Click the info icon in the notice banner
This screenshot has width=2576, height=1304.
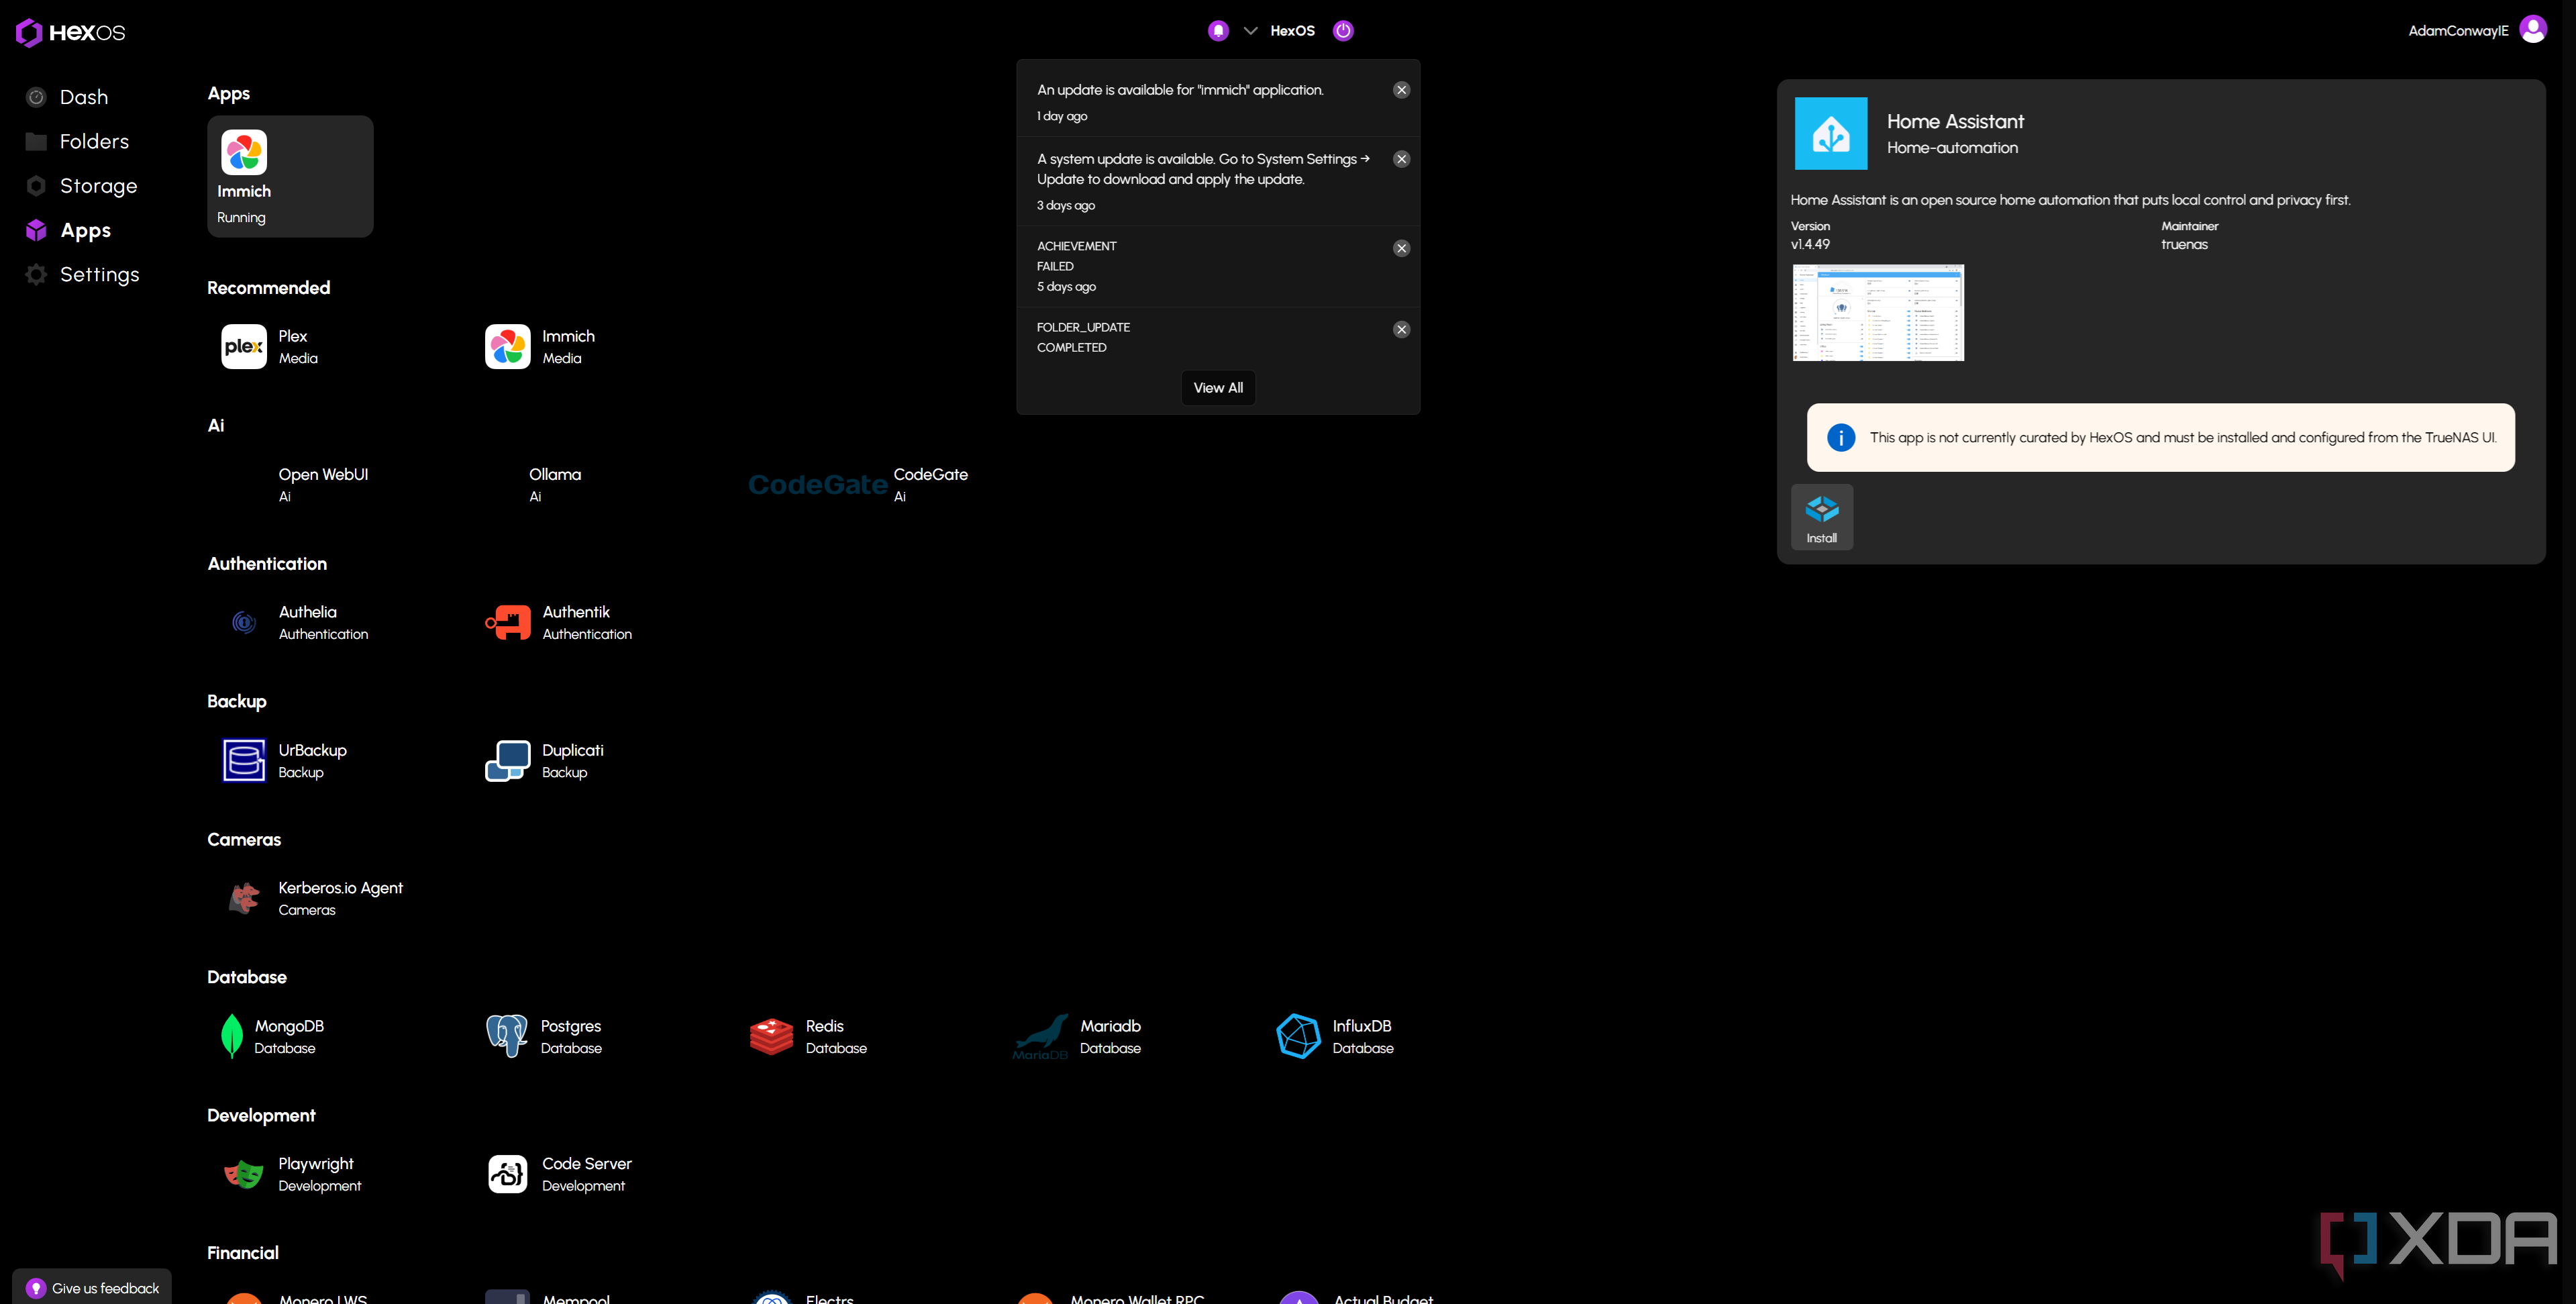1841,437
